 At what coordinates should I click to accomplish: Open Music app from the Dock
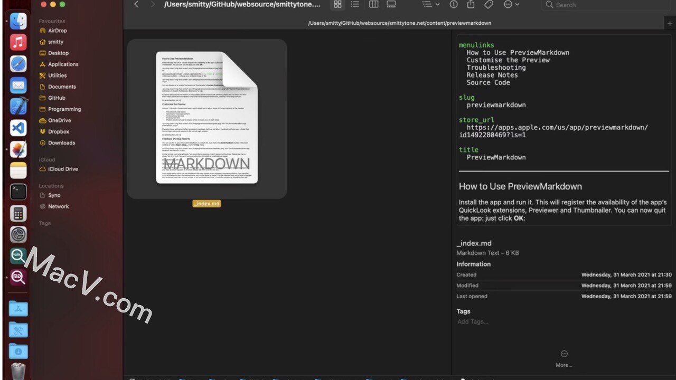[x=18, y=42]
